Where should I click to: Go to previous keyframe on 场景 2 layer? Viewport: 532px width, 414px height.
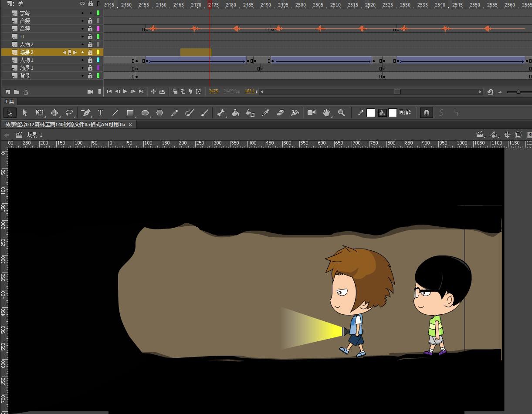[x=64, y=52]
